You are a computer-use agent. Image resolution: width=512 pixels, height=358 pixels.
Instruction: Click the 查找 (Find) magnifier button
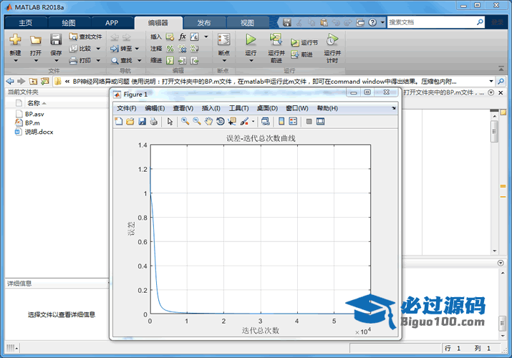[122, 60]
